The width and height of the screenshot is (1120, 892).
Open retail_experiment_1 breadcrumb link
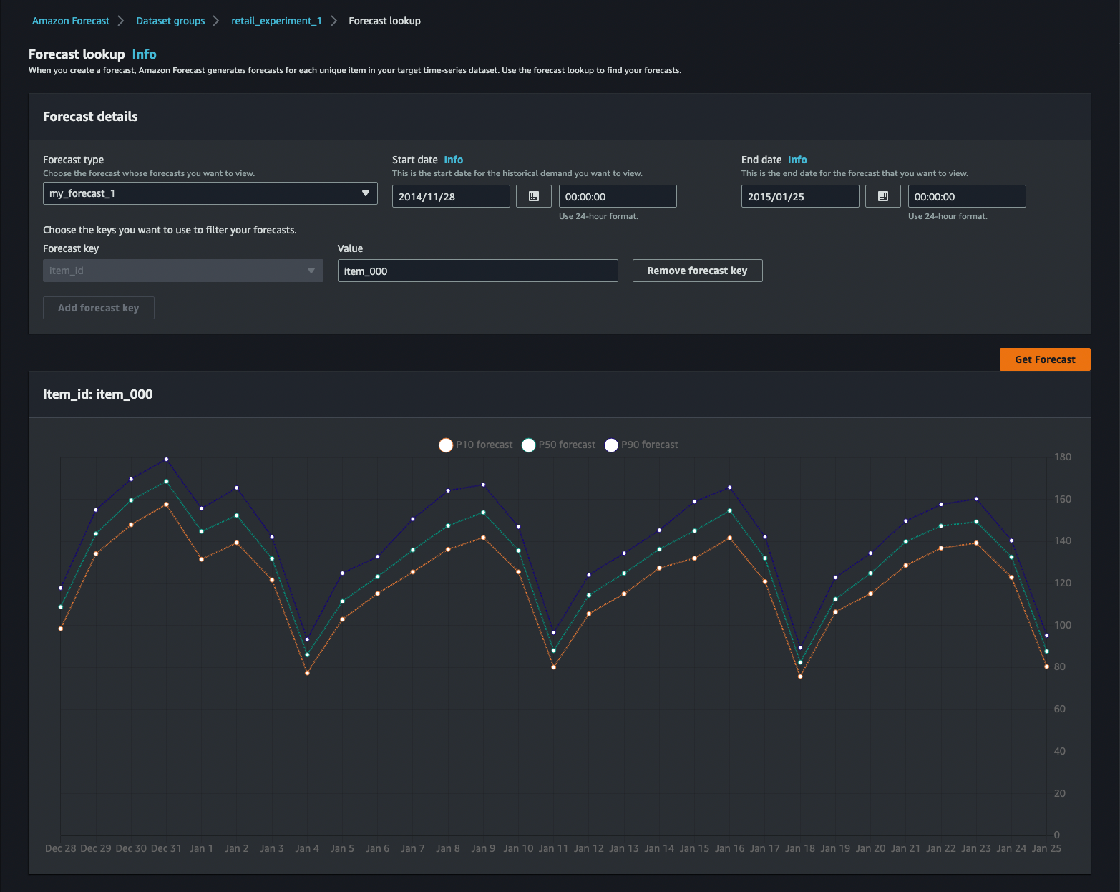(x=276, y=21)
